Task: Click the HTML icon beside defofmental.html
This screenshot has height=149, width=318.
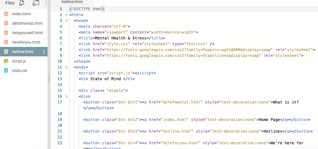Action: 6,23
